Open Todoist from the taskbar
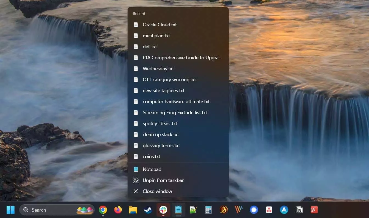The image size is (369, 218). click(314, 210)
